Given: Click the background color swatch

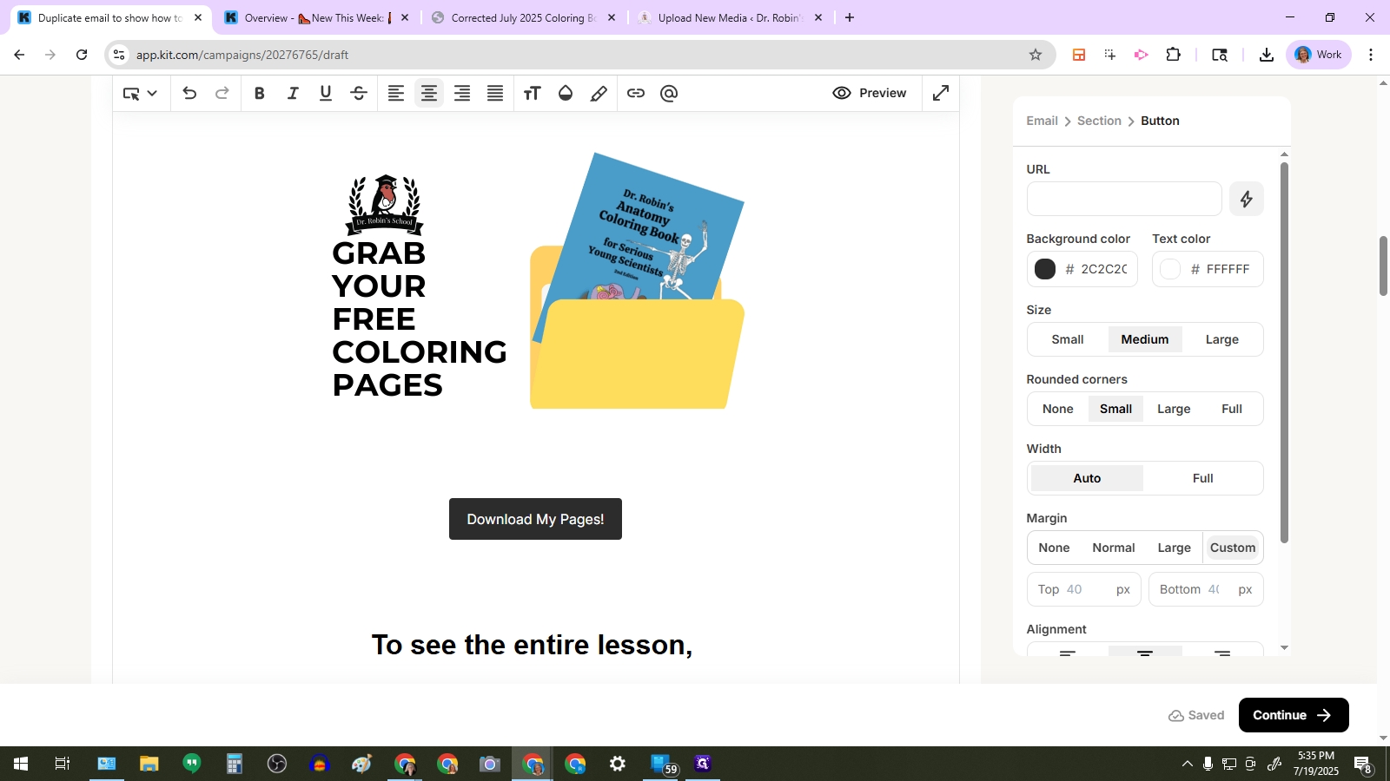Looking at the screenshot, I should coord(1045,269).
